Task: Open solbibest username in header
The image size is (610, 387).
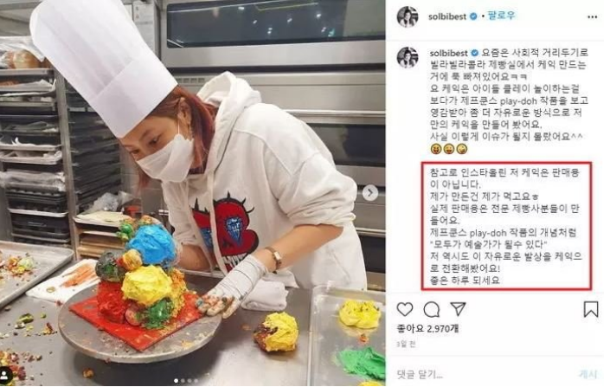Action: point(447,16)
